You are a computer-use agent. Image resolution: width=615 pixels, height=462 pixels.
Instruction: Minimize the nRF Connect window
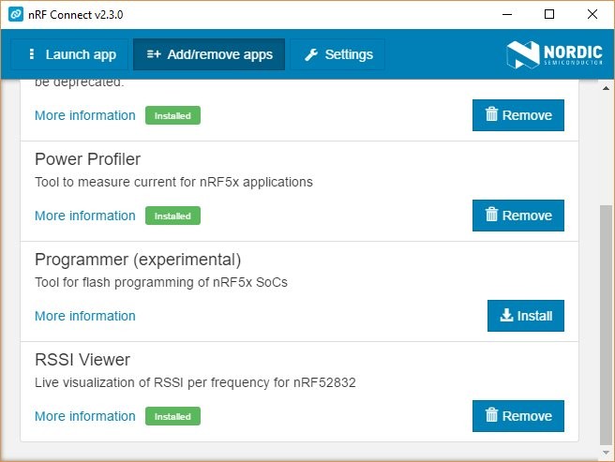507,14
